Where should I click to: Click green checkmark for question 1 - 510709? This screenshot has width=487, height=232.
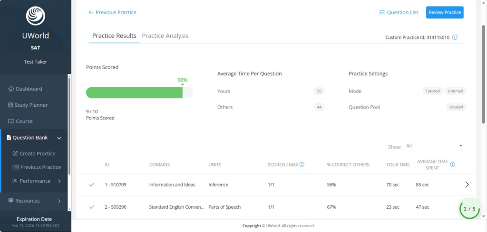point(92,185)
